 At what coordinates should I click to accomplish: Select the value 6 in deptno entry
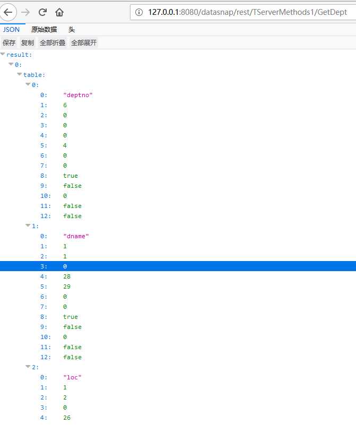pos(65,105)
